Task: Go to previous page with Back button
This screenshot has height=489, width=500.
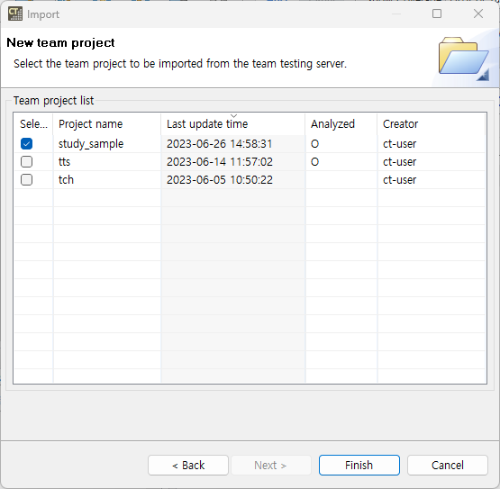Action: (188, 465)
